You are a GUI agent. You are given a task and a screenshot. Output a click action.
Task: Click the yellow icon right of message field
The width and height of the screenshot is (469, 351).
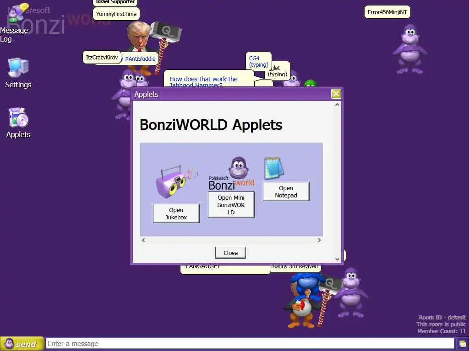click(463, 344)
